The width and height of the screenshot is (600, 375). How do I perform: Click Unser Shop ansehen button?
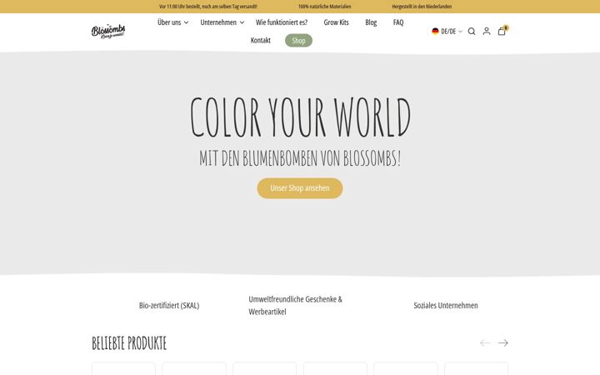[x=300, y=188]
